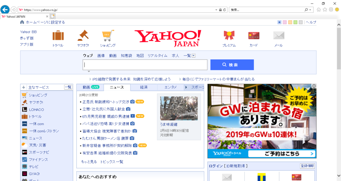Click the shopping cart icon in services list
The image size is (341, 181).
[x=25, y=95]
